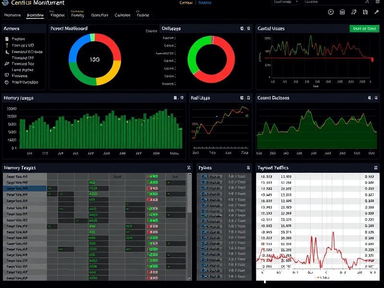This screenshot has width=384, height=288.
Task: Follow the yellow link in the header center
Action: [x=186, y=3]
